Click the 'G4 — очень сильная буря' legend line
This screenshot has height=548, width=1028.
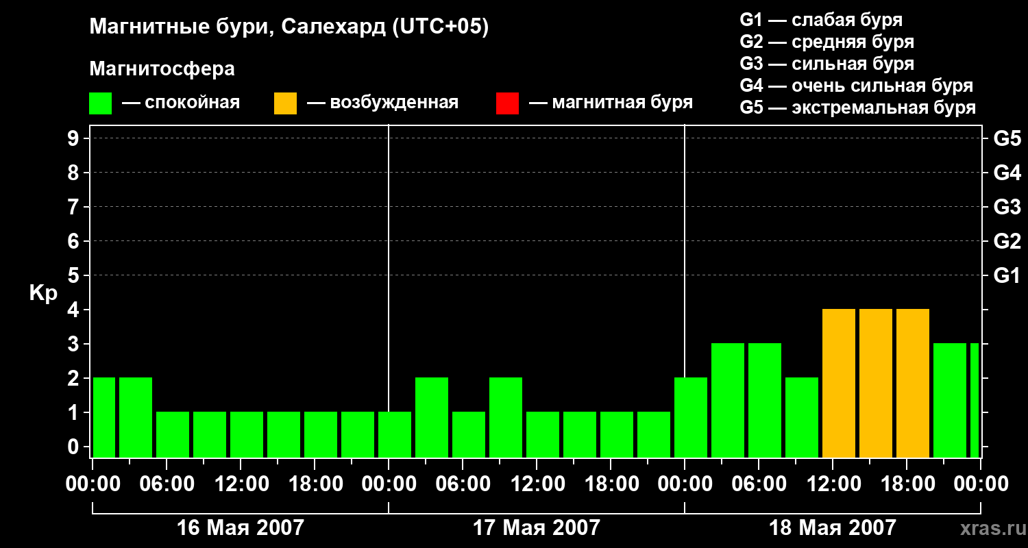click(x=857, y=86)
